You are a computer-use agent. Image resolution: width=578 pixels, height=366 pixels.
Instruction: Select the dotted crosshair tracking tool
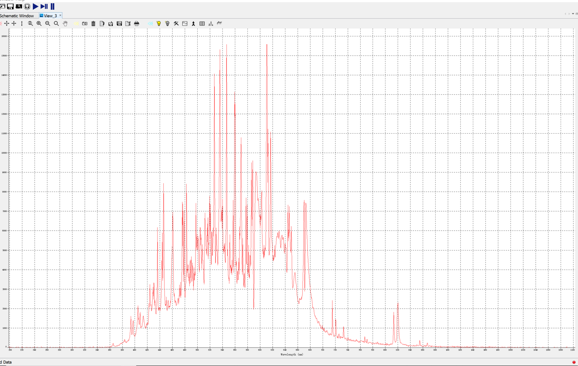[7, 23]
